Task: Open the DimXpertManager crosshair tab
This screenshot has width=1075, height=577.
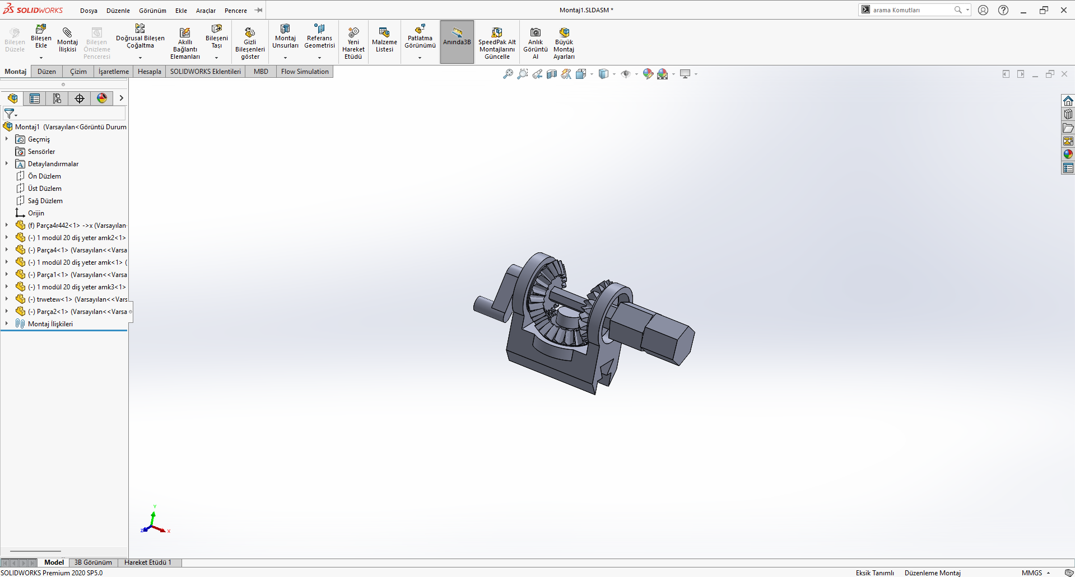Action: point(80,98)
